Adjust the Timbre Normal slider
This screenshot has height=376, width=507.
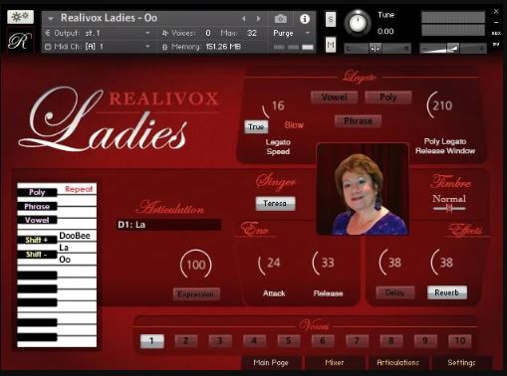click(449, 209)
